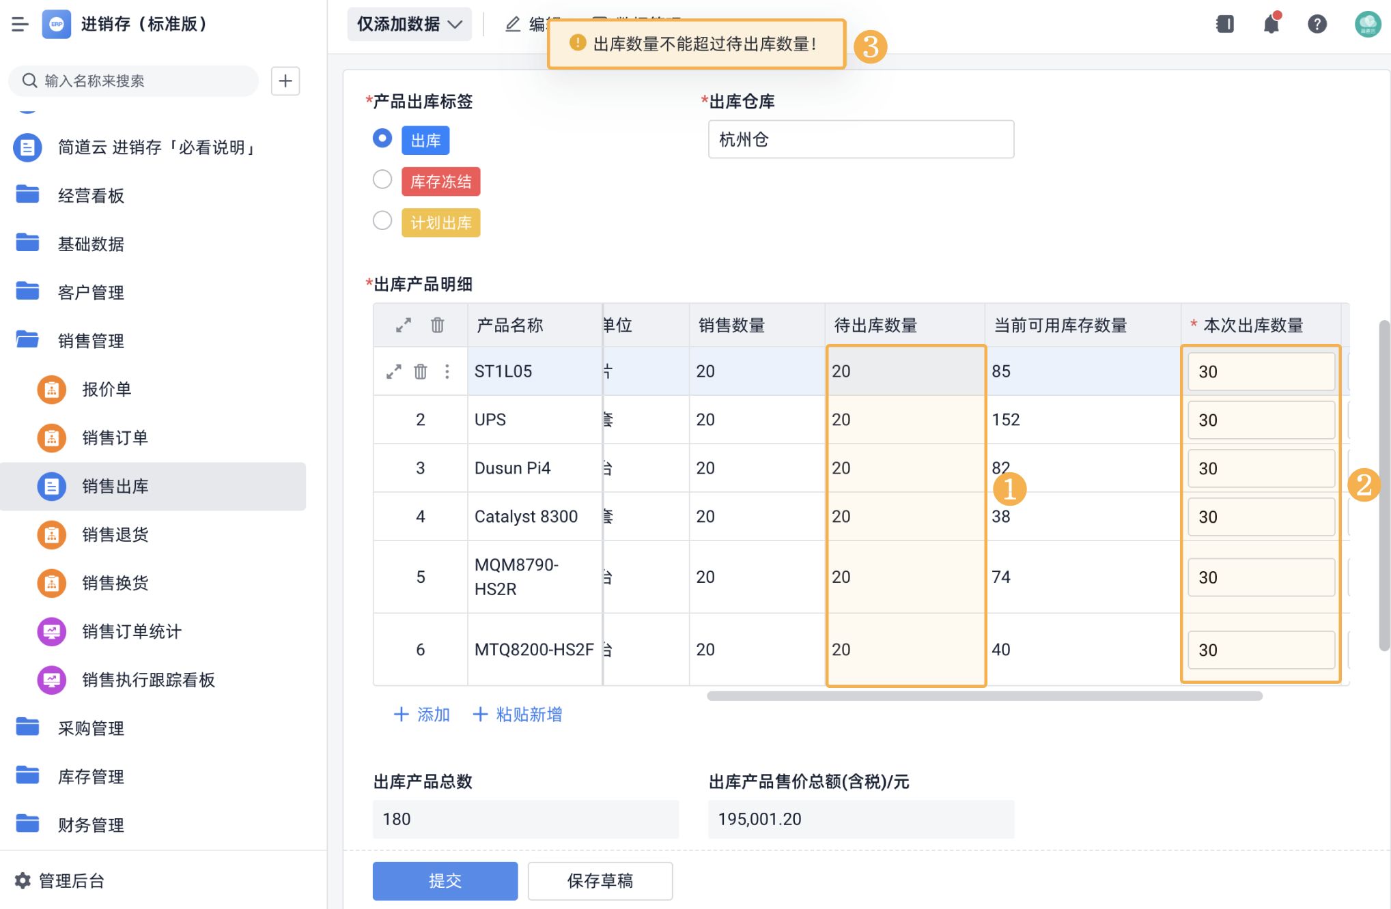
Task: Open 销售退货 in the sidebar
Action: tap(115, 534)
